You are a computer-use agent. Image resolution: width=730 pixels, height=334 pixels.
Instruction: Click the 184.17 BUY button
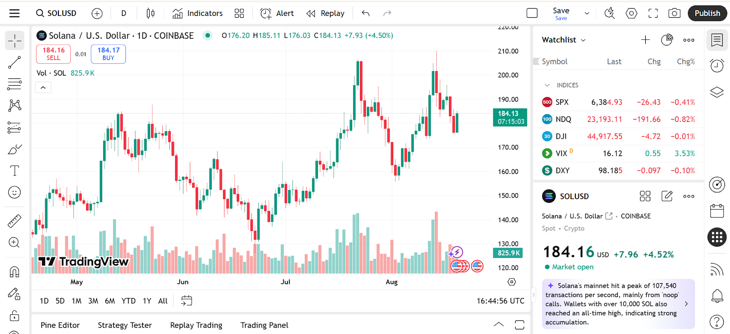[108, 54]
